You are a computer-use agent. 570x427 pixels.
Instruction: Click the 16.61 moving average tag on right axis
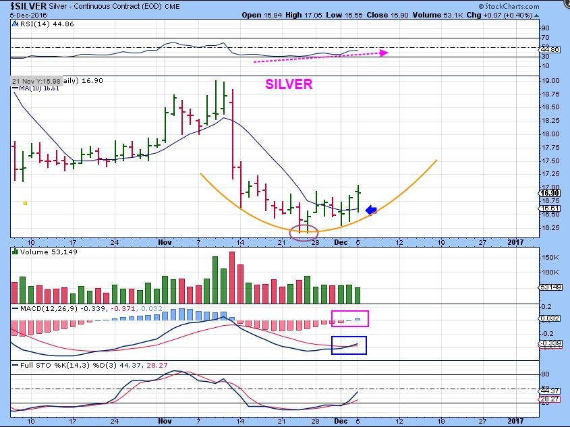pyautogui.click(x=550, y=208)
